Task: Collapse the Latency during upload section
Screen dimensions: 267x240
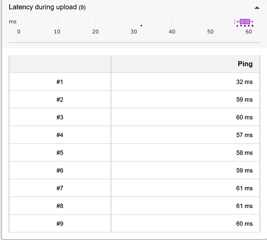Action: pos(257,8)
